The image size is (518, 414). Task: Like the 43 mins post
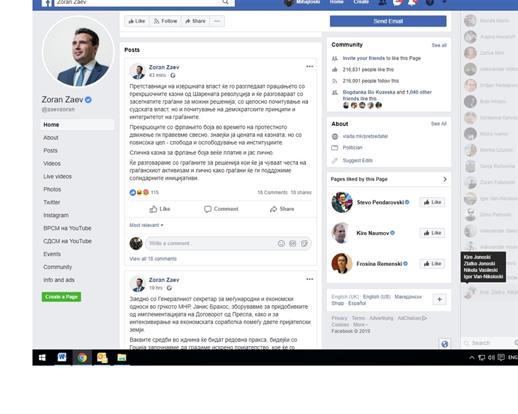[160, 209]
